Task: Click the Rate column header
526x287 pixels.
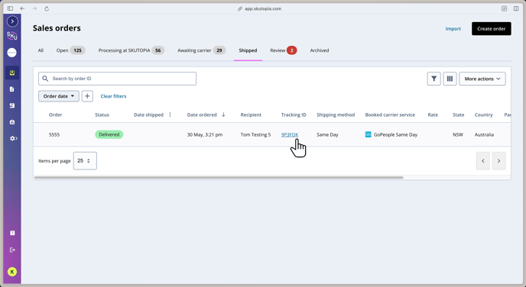Action: tap(433, 114)
